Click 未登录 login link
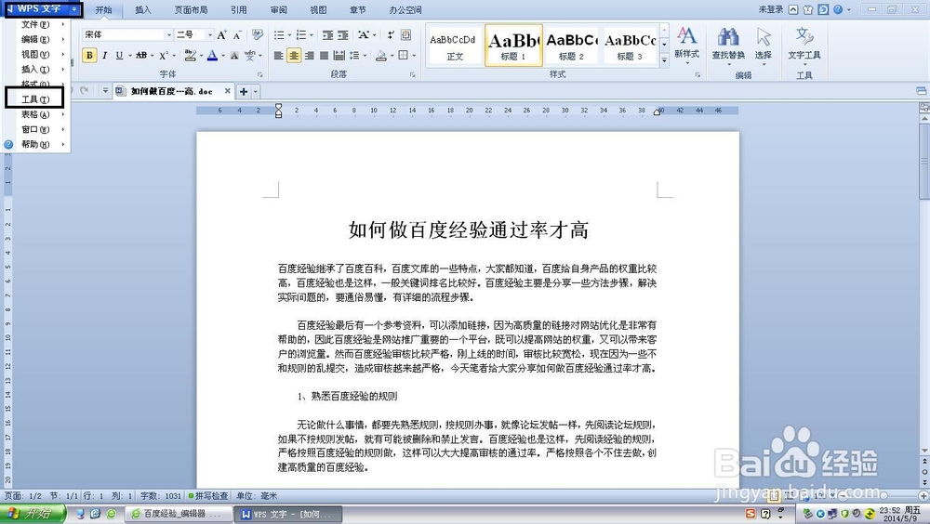 [770, 9]
